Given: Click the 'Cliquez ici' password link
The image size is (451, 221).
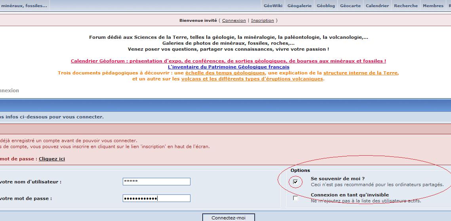Looking at the screenshot, I should (x=52, y=159).
